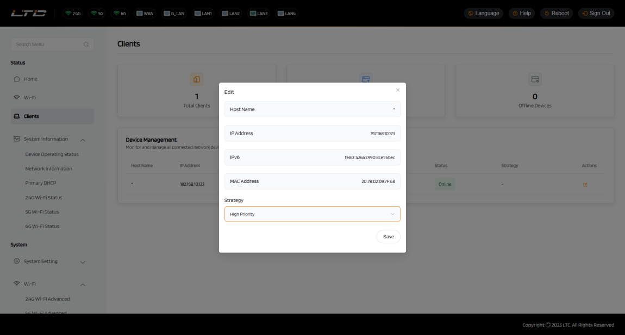Image resolution: width=625 pixels, height=335 pixels.
Task: Click the LAN4 port status icon
Action: [286, 13]
